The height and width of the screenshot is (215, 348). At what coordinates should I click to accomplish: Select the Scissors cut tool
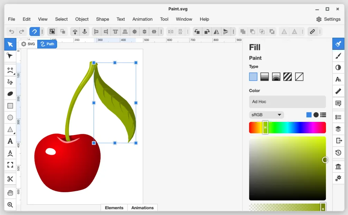pos(10,179)
